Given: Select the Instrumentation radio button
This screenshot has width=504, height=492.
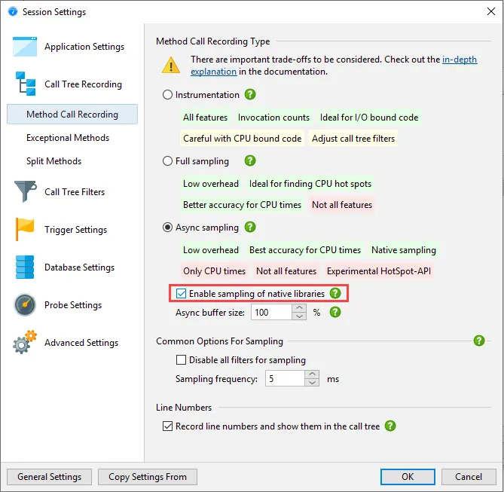Looking at the screenshot, I should tap(167, 95).
